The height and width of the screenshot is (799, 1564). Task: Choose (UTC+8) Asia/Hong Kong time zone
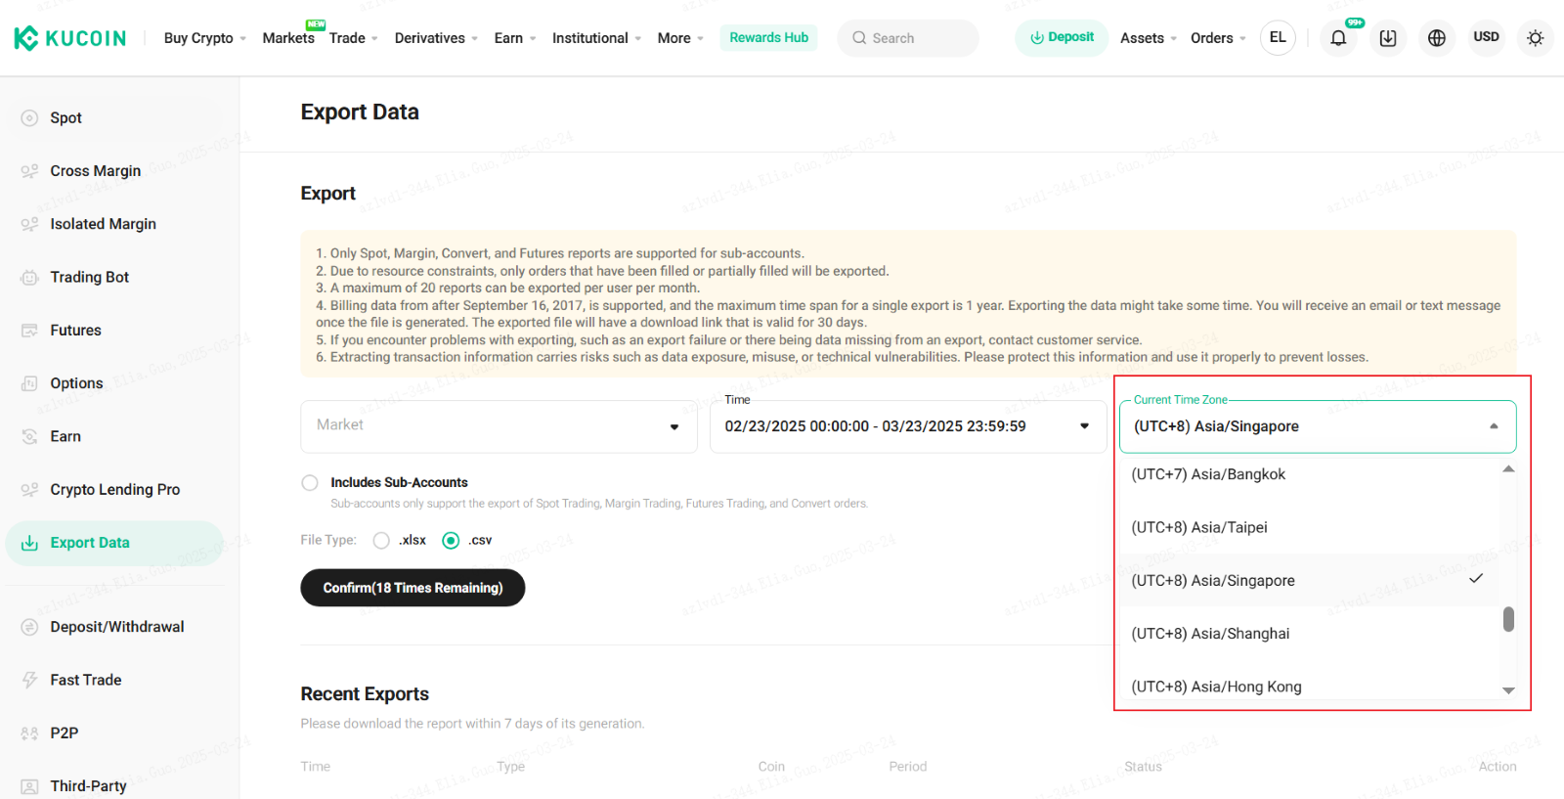[x=1309, y=687]
